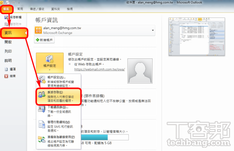Expand the 帳戶設定 large button
Image resolution: width=234 pixels, height=151 pixels.
point(50,63)
